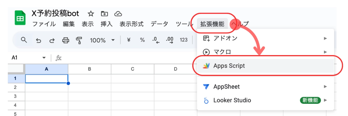Click the move to folder icon

[x=104, y=14]
